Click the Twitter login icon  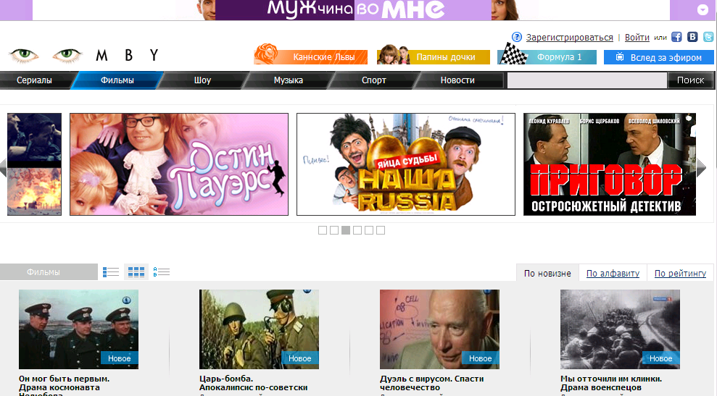click(x=708, y=37)
